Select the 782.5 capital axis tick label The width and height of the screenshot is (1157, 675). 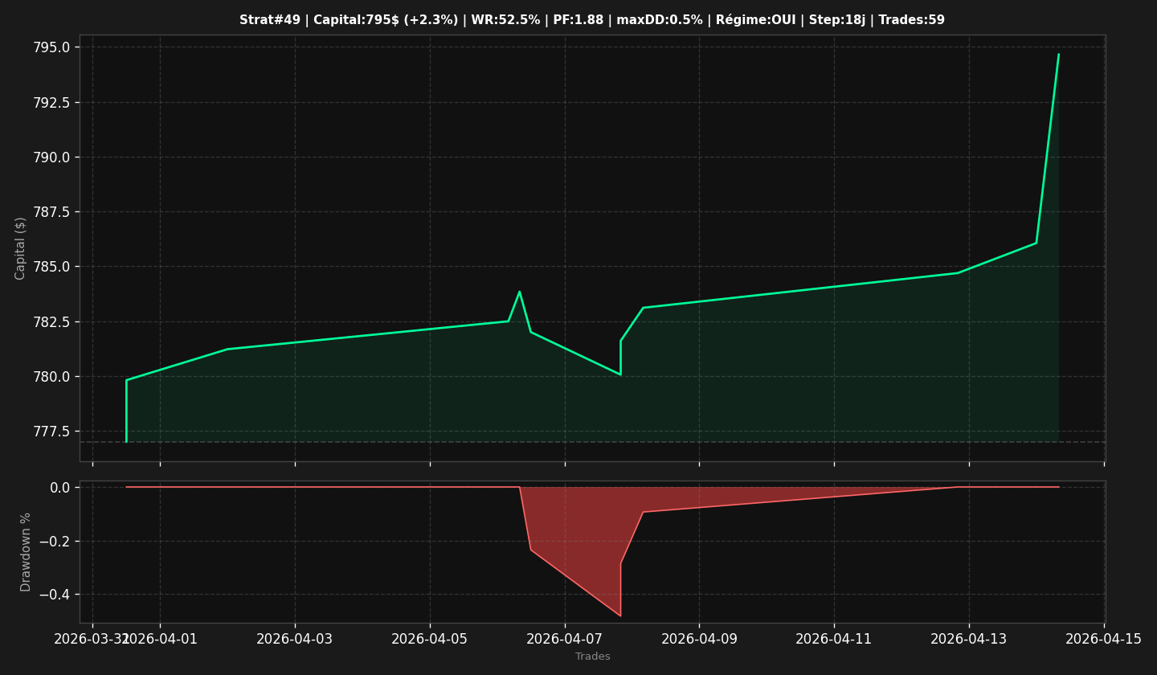click(50, 322)
